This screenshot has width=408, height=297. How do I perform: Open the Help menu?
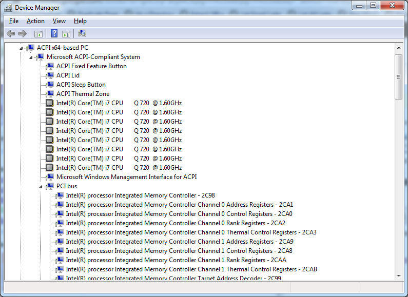80,21
